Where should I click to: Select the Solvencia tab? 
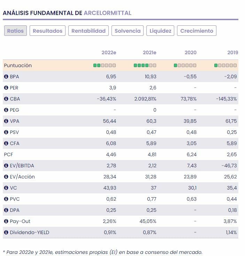[x=128, y=31]
